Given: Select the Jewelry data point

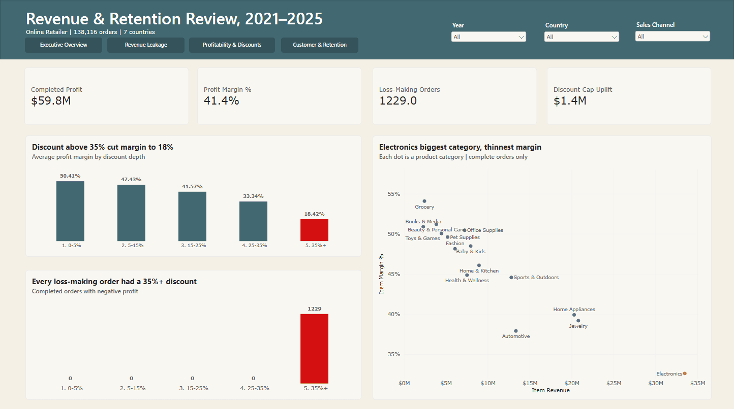Looking at the screenshot, I should (578, 321).
